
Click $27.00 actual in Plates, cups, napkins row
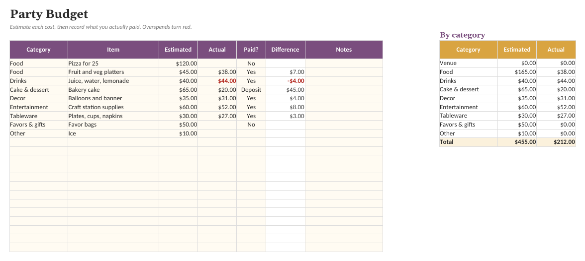point(217,116)
